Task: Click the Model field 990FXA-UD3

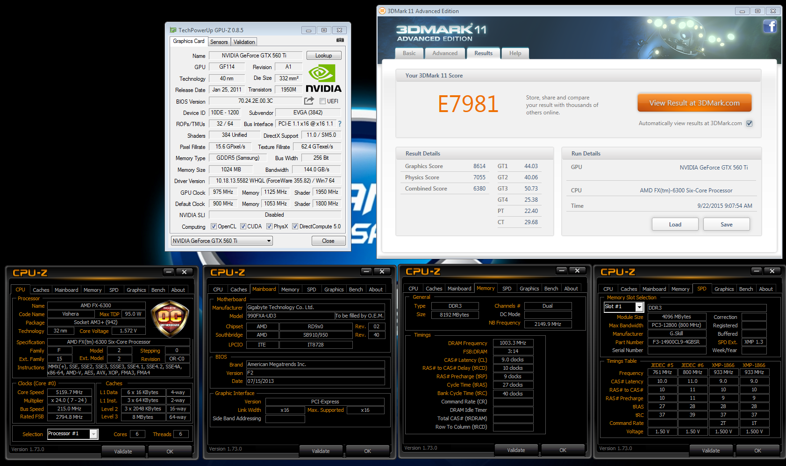Action: pyautogui.click(x=290, y=316)
